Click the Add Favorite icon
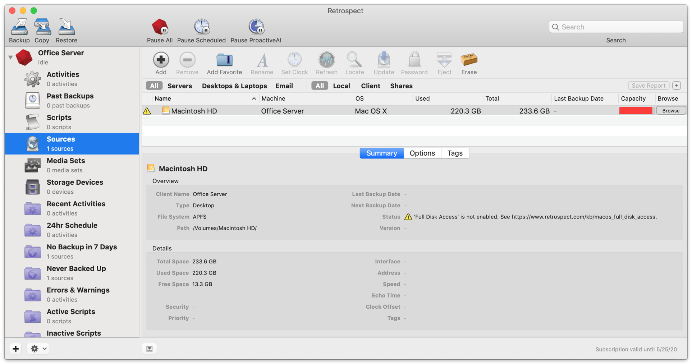Screen dimensions: 692x364 [224, 63]
